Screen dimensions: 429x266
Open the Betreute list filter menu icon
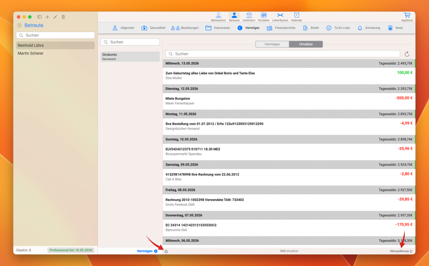19,25
